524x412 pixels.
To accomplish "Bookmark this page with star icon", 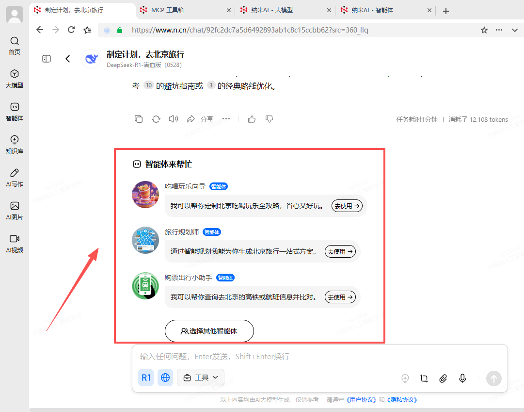I will click(x=484, y=30).
